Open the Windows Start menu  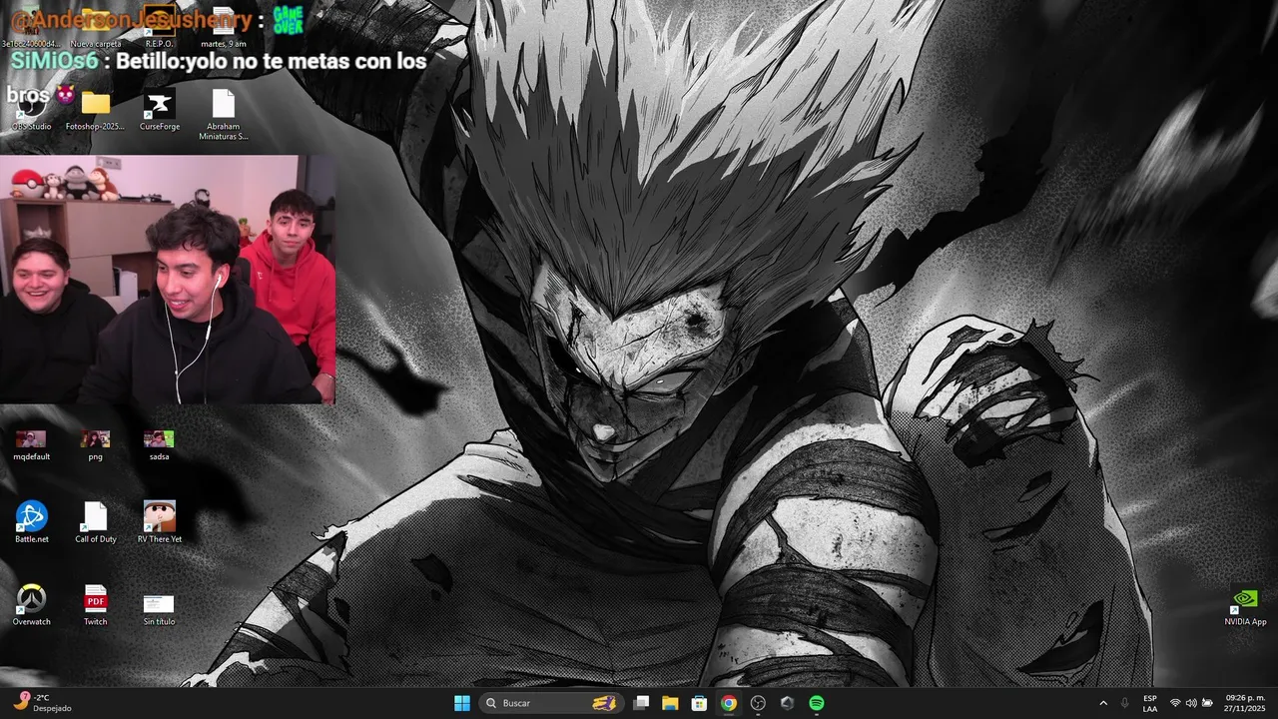pos(462,703)
